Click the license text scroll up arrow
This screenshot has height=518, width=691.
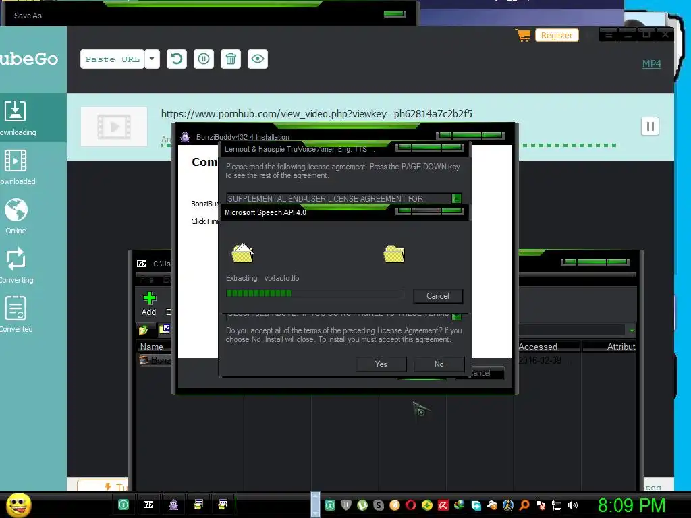click(457, 199)
